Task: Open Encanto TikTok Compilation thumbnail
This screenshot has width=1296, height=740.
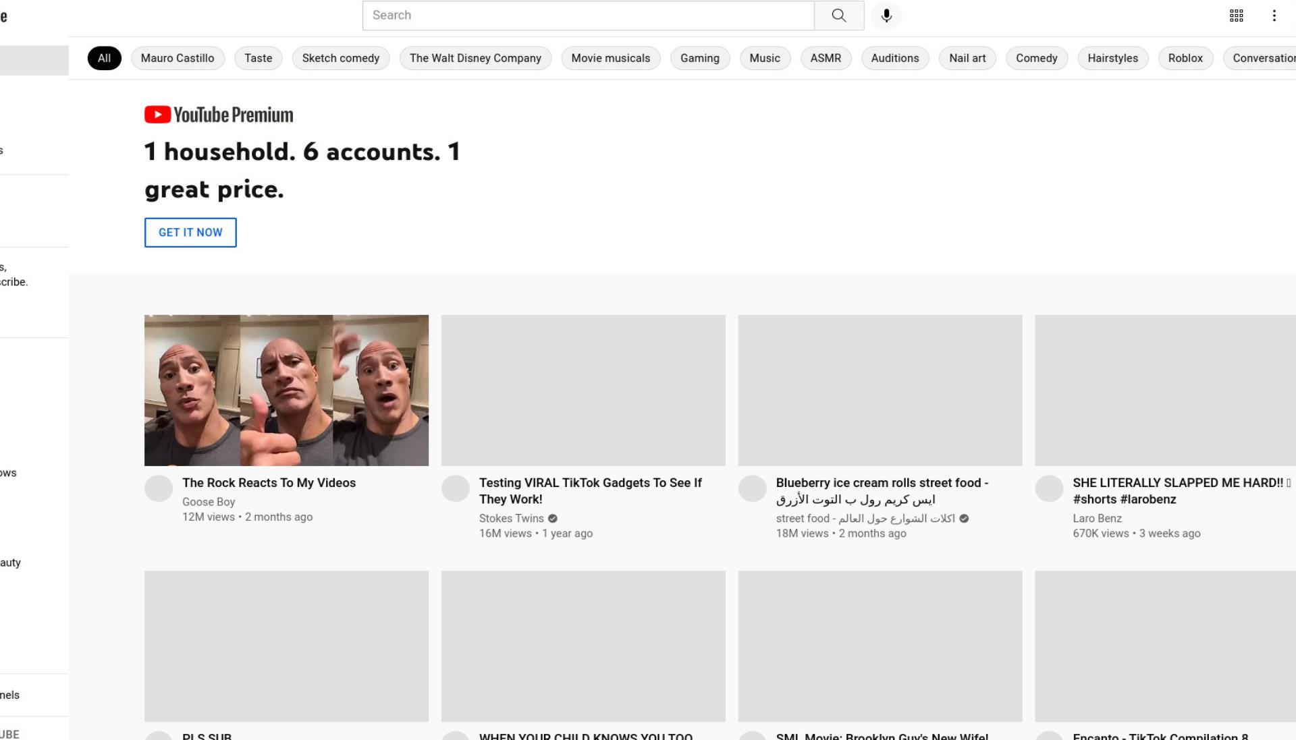Action: pos(1165,646)
